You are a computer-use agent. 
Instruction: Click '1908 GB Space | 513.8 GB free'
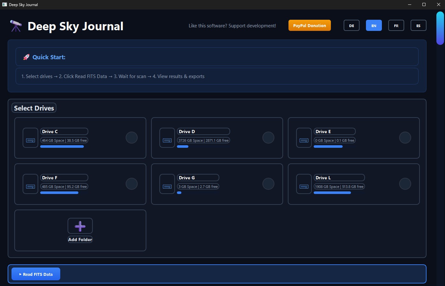tap(339, 187)
